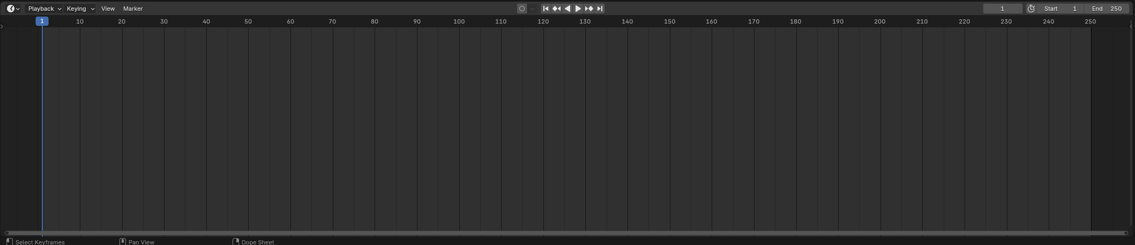Play the animation in reverse
The width and height of the screenshot is (1135, 245).
(567, 9)
